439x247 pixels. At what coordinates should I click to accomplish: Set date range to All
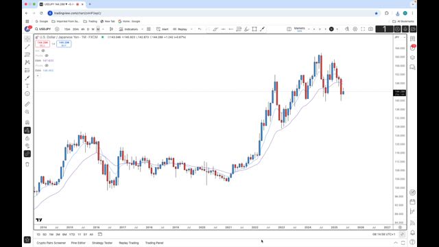coord(91,235)
